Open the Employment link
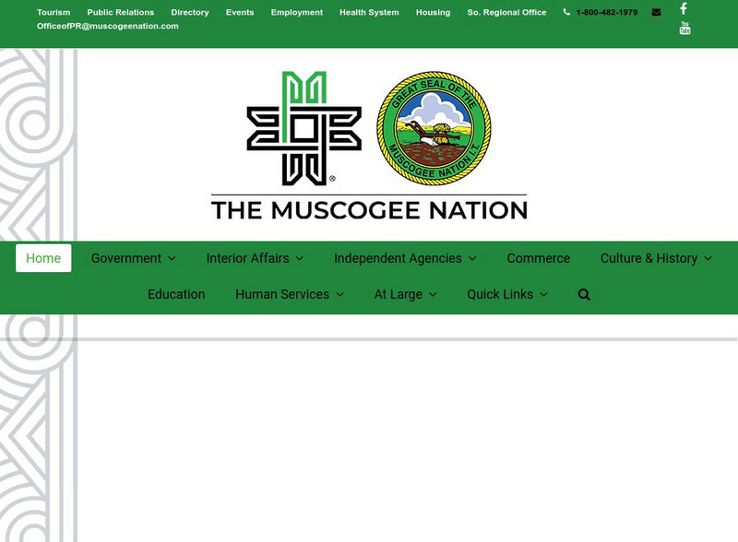This screenshot has width=738, height=542. click(x=296, y=12)
